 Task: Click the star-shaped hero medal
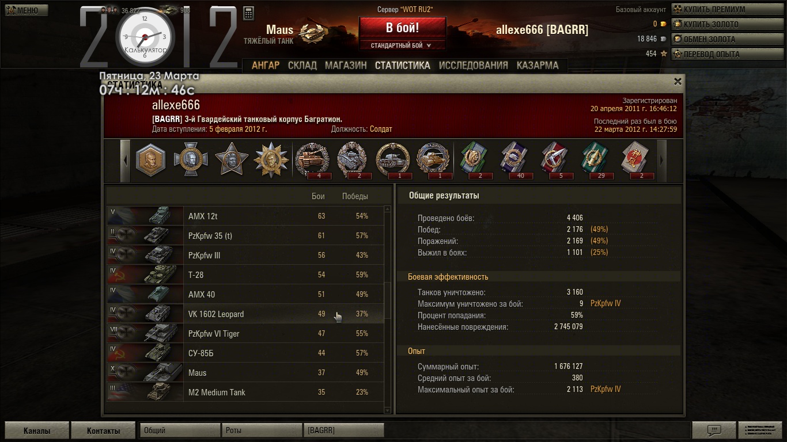click(231, 159)
